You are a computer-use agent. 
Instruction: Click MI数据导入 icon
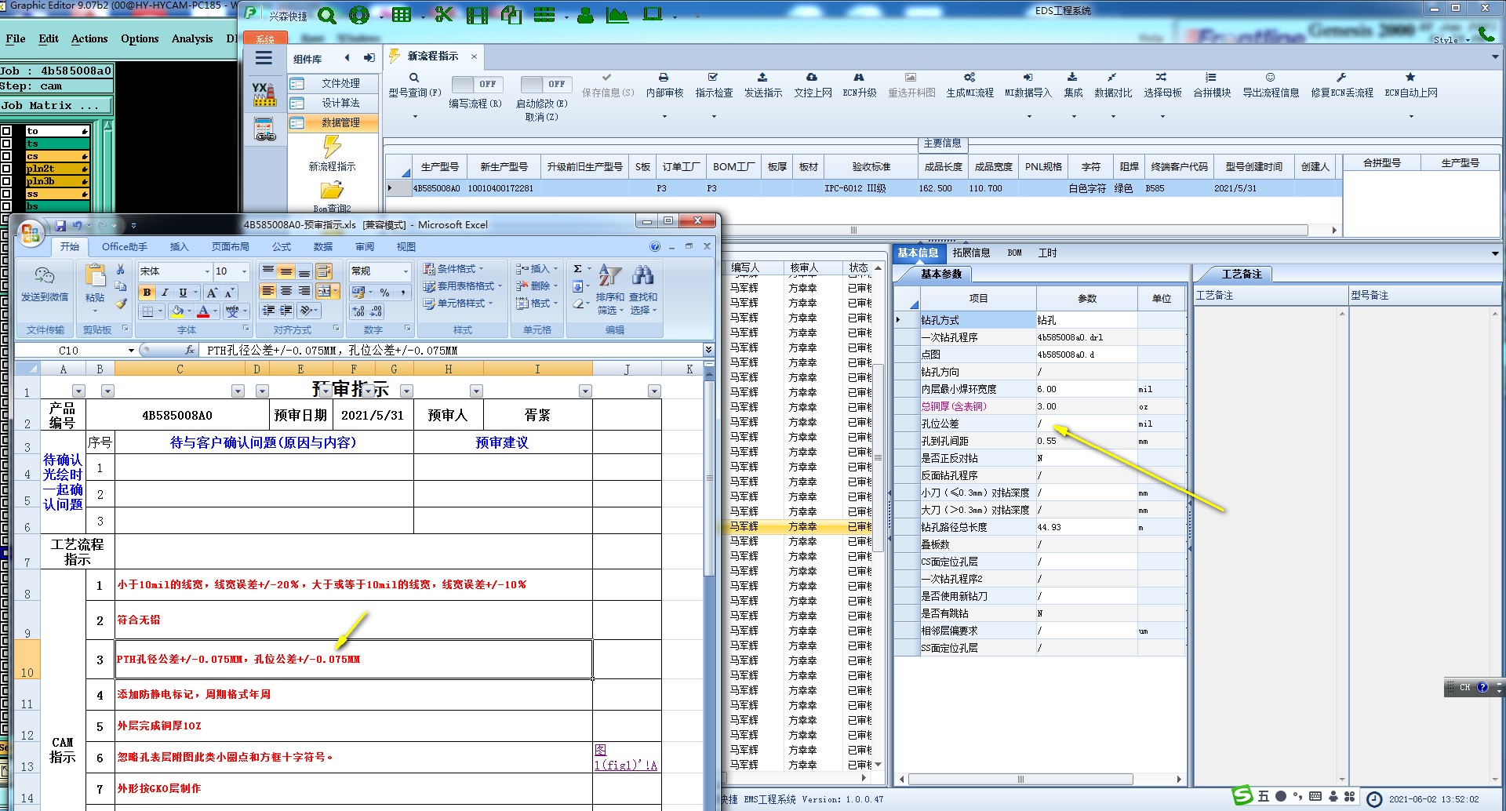(1028, 78)
